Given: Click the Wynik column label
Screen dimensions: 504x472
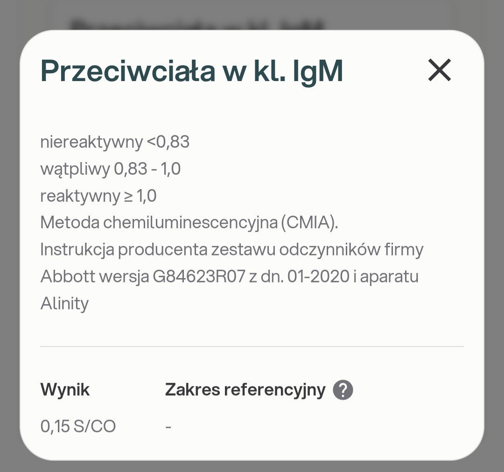Looking at the screenshot, I should pos(65,390).
